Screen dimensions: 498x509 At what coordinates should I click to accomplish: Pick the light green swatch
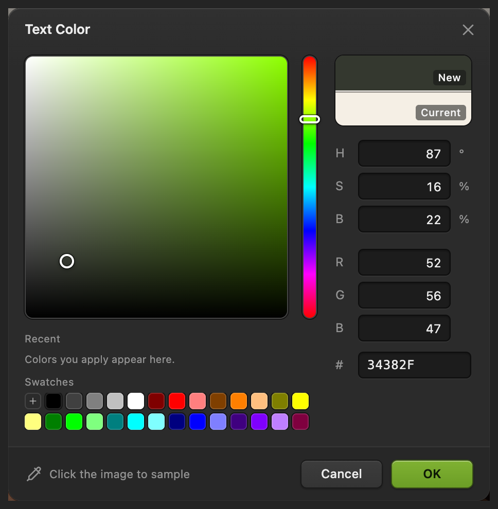click(95, 422)
